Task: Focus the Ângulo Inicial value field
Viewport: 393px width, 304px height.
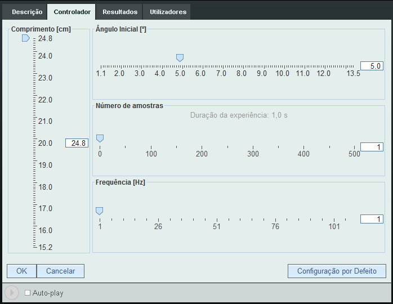Action: pos(372,66)
